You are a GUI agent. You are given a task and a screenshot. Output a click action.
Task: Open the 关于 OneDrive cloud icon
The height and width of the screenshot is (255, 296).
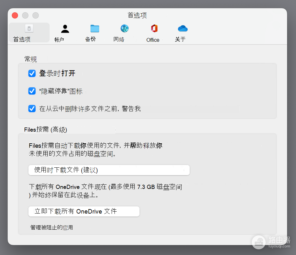[183, 28]
